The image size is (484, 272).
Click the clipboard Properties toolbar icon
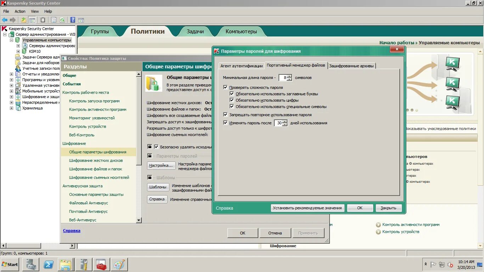pos(43,20)
